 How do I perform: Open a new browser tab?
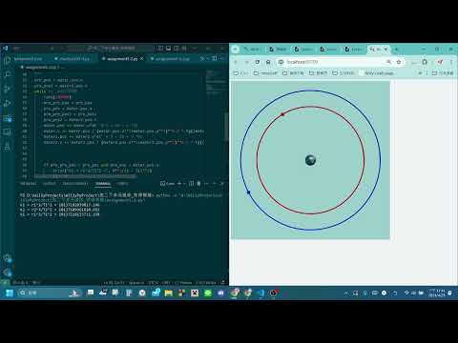pos(396,50)
